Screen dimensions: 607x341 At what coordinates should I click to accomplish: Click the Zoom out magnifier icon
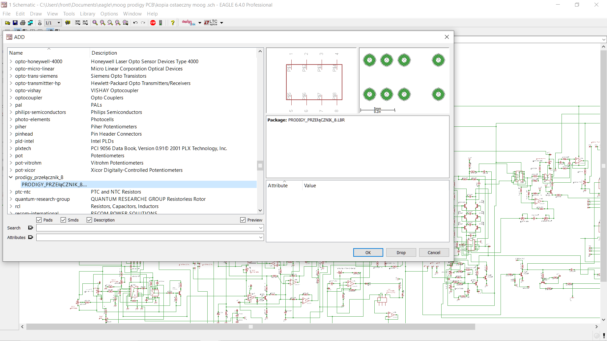point(110,23)
